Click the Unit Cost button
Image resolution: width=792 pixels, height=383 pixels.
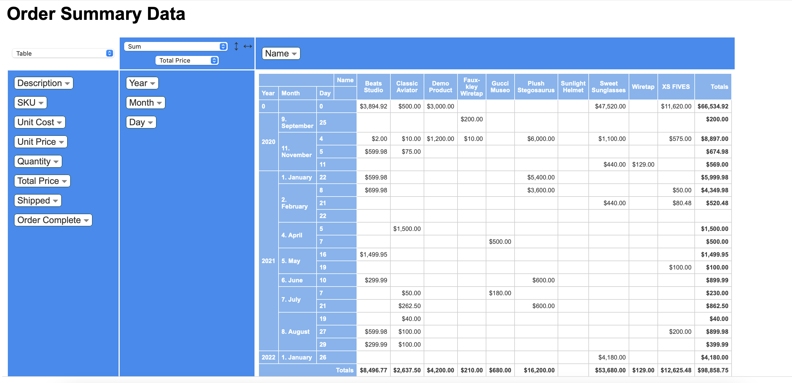point(39,122)
